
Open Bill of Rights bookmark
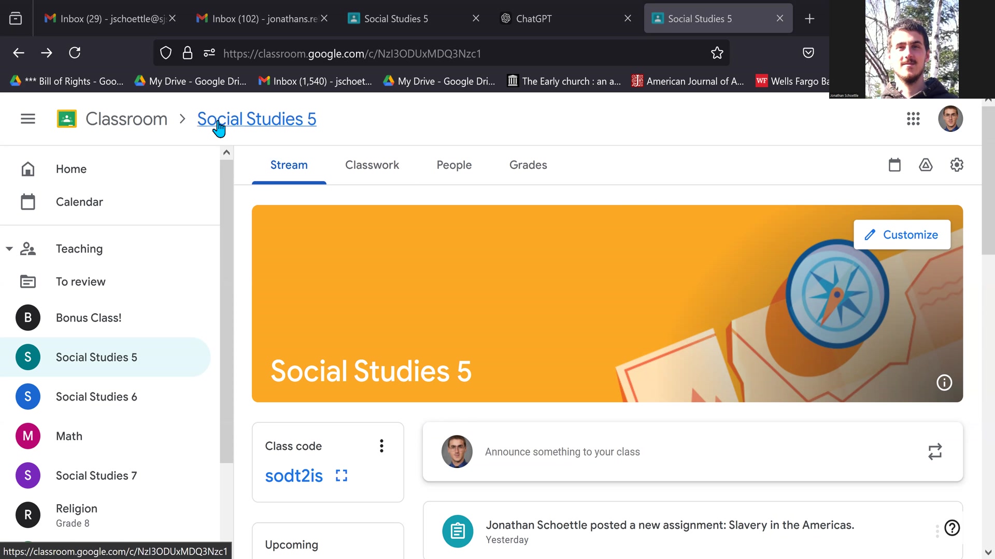[x=67, y=81]
